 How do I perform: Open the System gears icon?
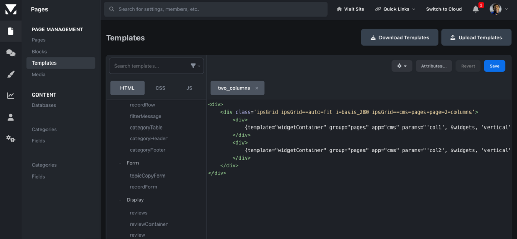(10, 139)
